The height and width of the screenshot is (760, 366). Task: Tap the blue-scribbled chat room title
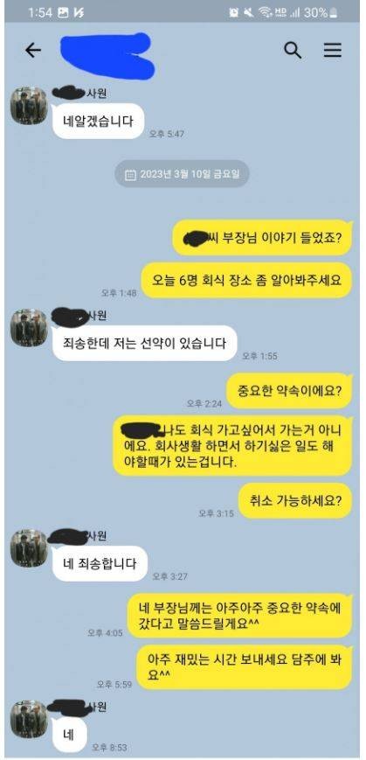click(x=107, y=54)
